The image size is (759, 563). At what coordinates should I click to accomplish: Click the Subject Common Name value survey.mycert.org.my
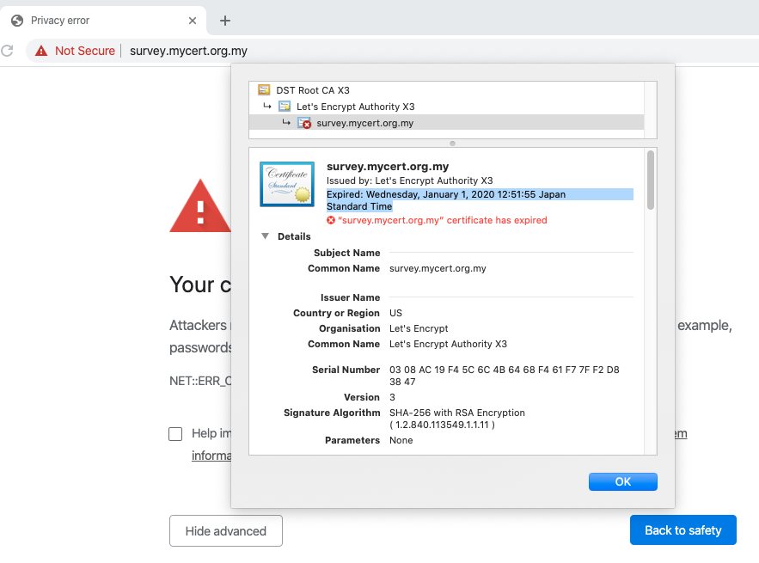438,268
